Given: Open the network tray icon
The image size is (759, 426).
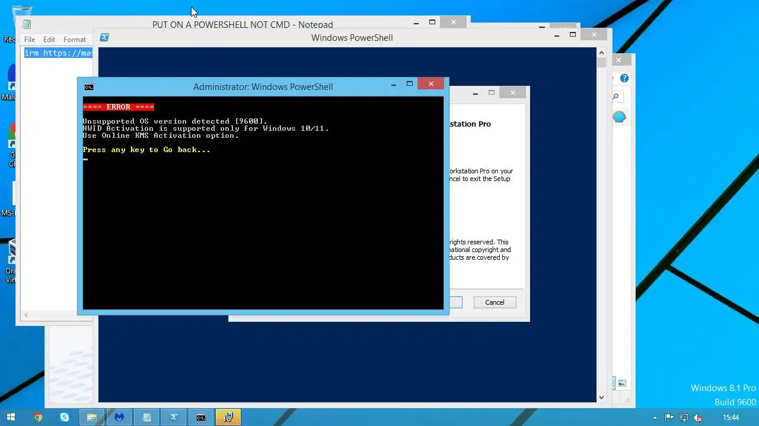Looking at the screenshot, I should coord(684,418).
